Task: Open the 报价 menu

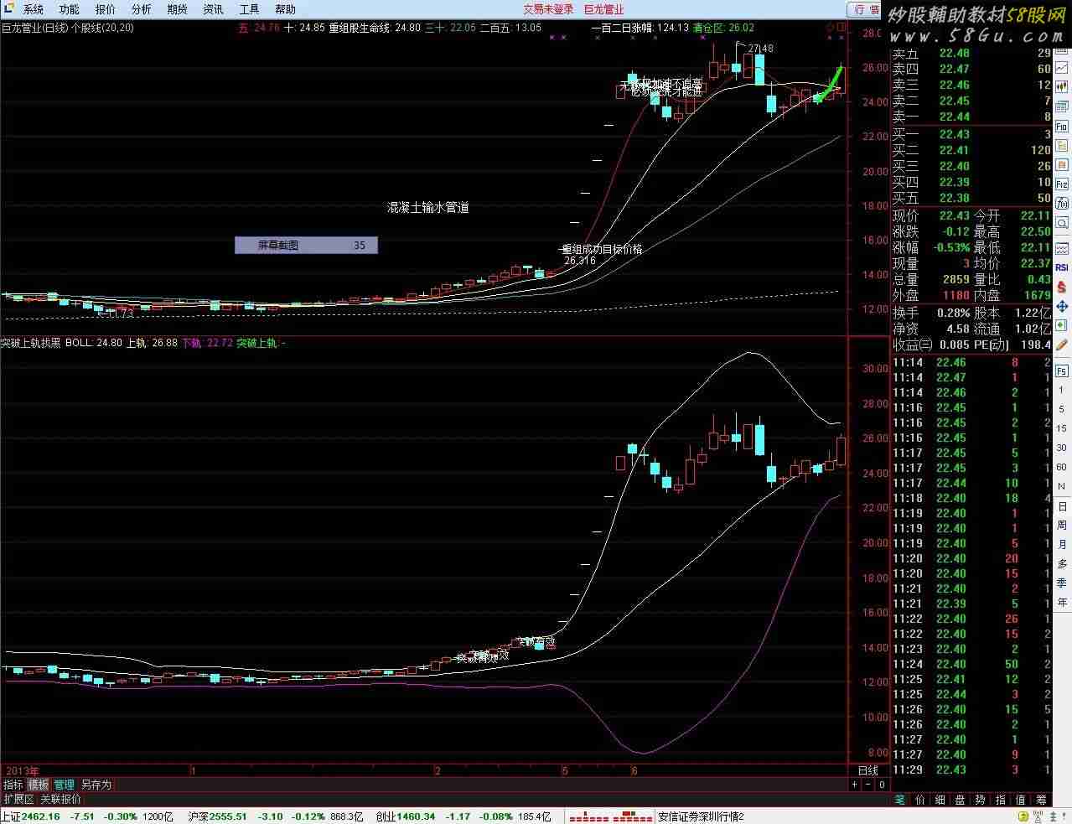Action: pos(106,9)
